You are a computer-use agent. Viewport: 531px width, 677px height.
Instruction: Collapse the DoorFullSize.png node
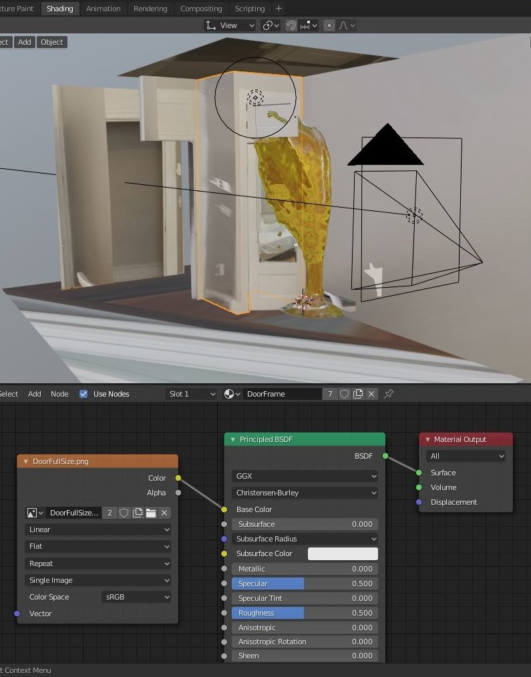pos(25,461)
